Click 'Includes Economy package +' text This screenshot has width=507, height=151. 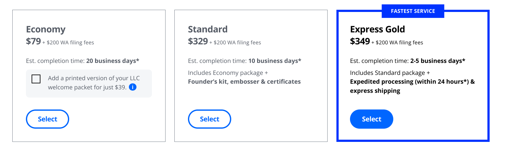(228, 73)
